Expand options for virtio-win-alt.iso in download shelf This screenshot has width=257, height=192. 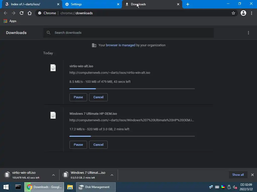pos(53,175)
